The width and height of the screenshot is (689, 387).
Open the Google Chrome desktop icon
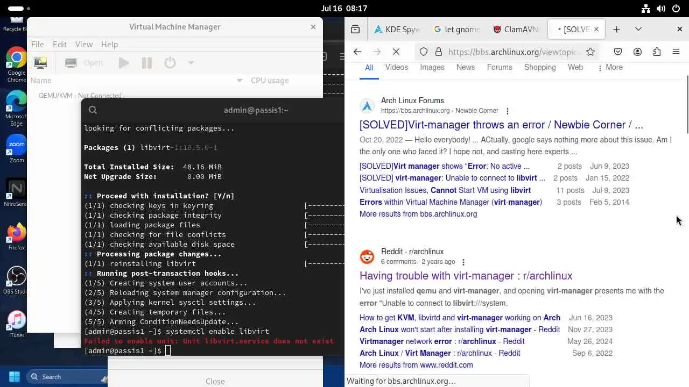tap(16, 65)
